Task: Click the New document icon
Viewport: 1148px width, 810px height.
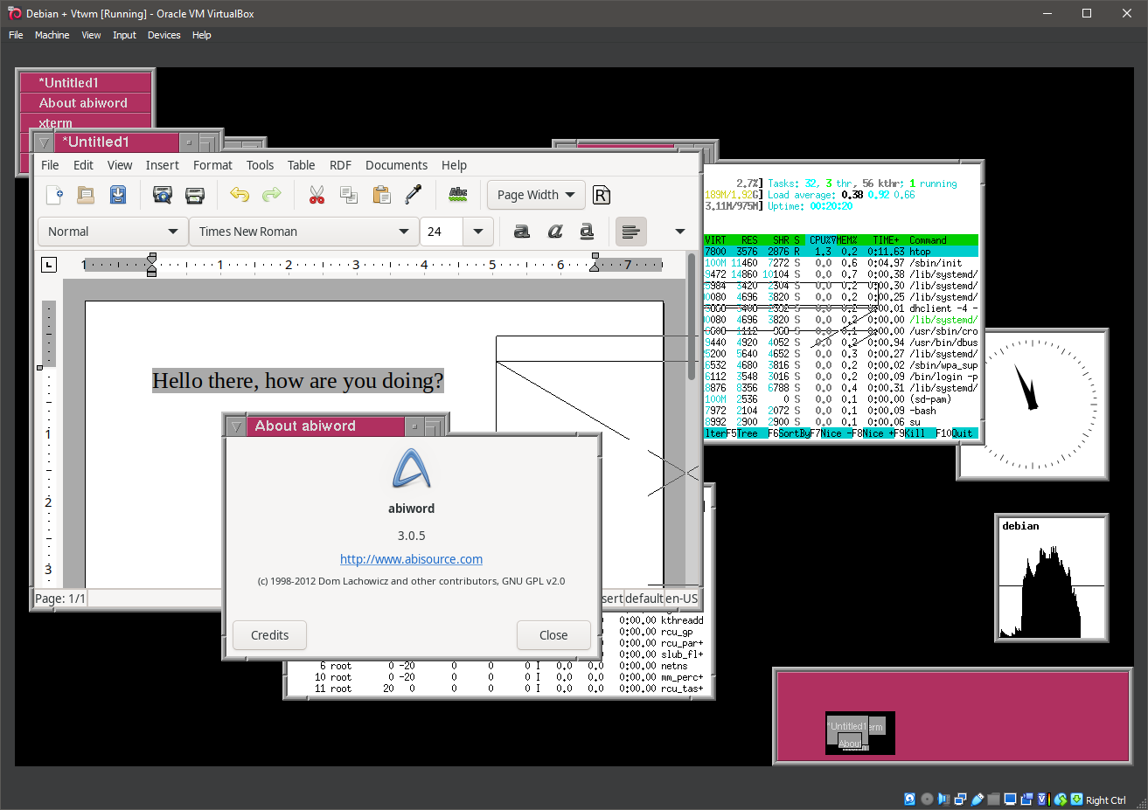Action: (x=54, y=195)
